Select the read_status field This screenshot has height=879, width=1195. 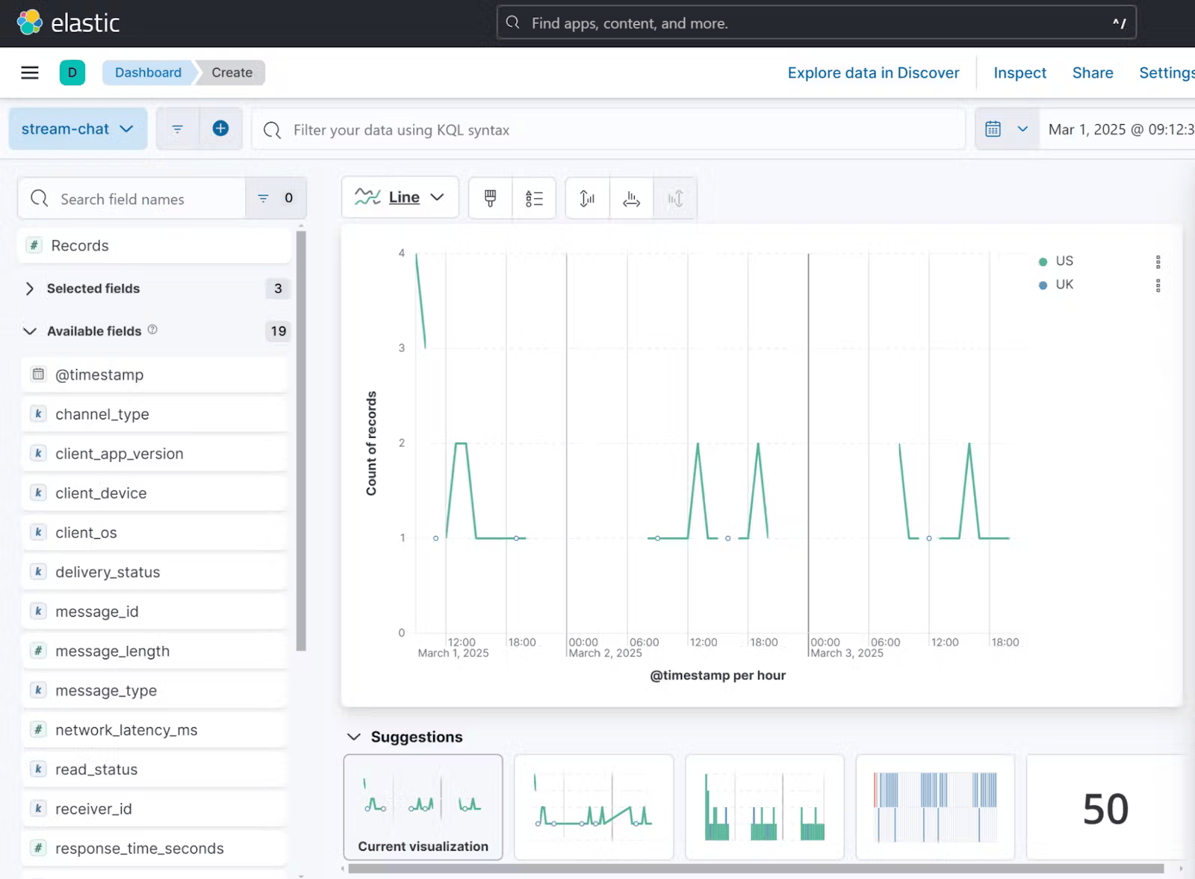point(155,769)
